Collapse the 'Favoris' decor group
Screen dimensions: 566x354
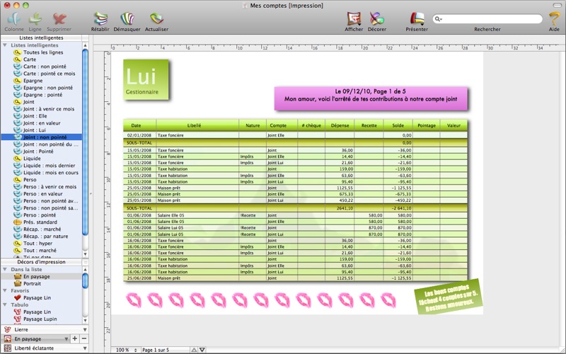tap(5, 290)
